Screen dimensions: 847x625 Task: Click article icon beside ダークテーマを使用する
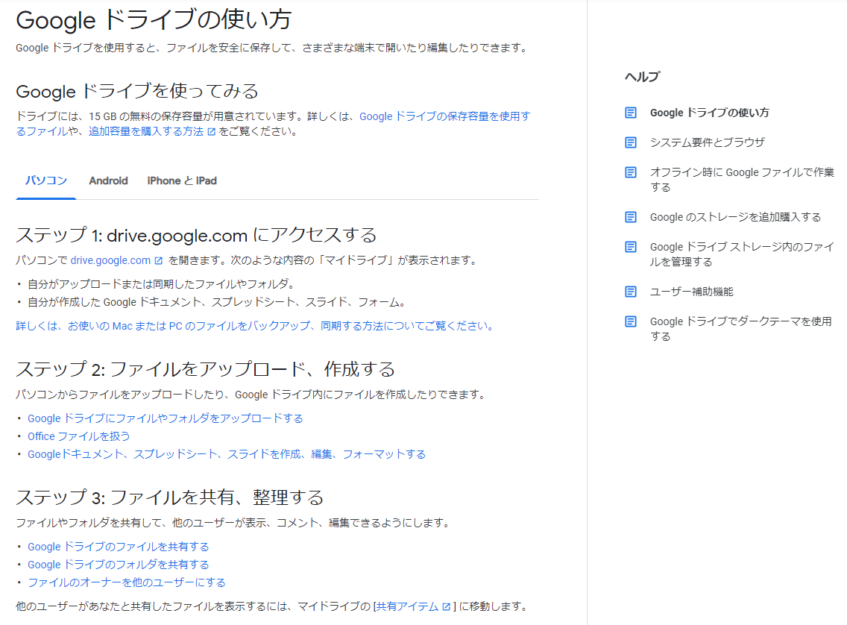click(630, 321)
